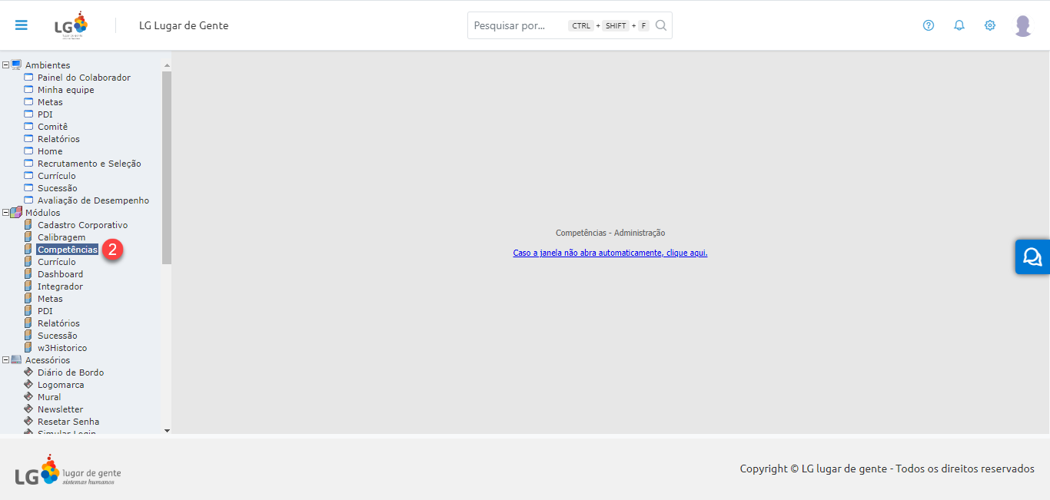The height and width of the screenshot is (500, 1050).
Task: Click the 'clique aqui' window link
Action: pos(610,253)
